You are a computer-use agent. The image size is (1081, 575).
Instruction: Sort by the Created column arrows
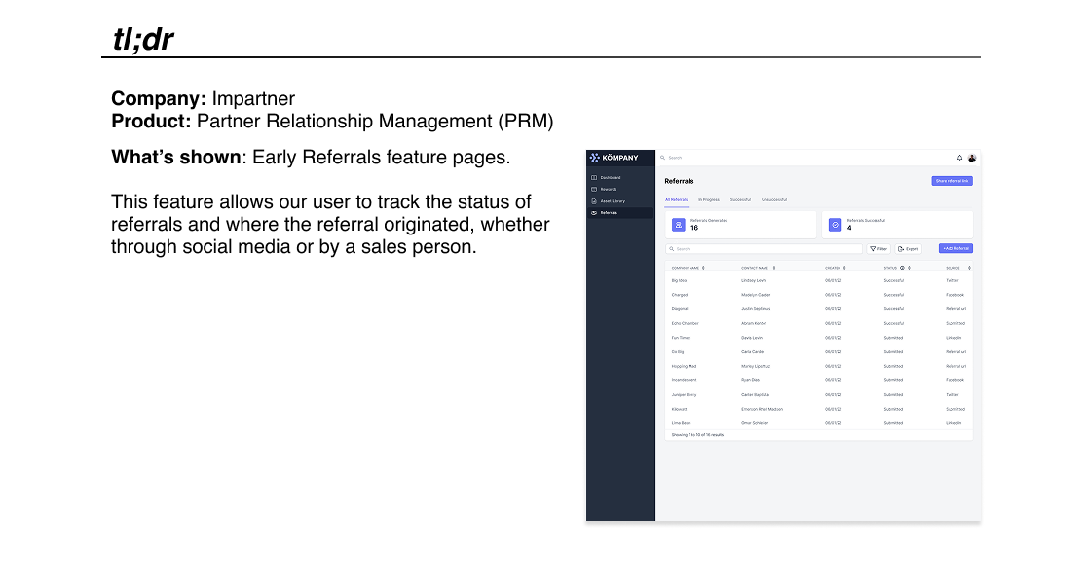tap(844, 267)
